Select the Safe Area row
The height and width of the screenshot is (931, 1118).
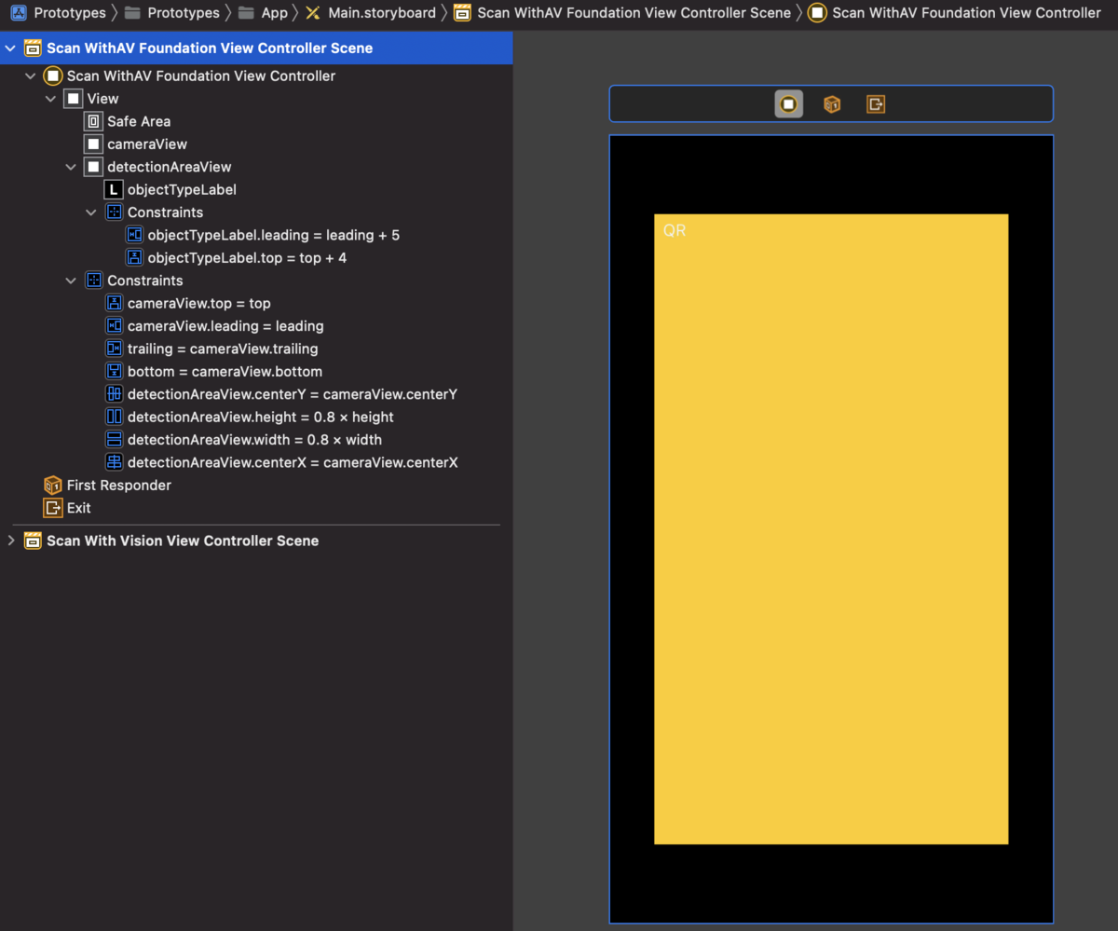256,121
